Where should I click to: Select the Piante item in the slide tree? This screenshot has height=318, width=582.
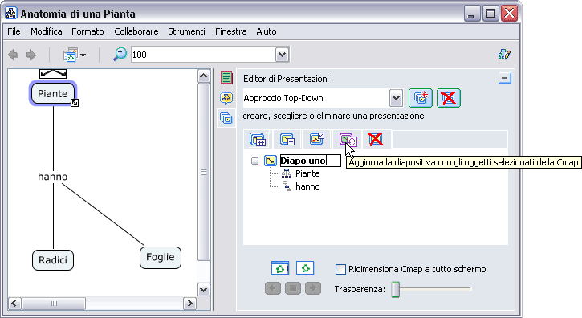tap(307, 173)
